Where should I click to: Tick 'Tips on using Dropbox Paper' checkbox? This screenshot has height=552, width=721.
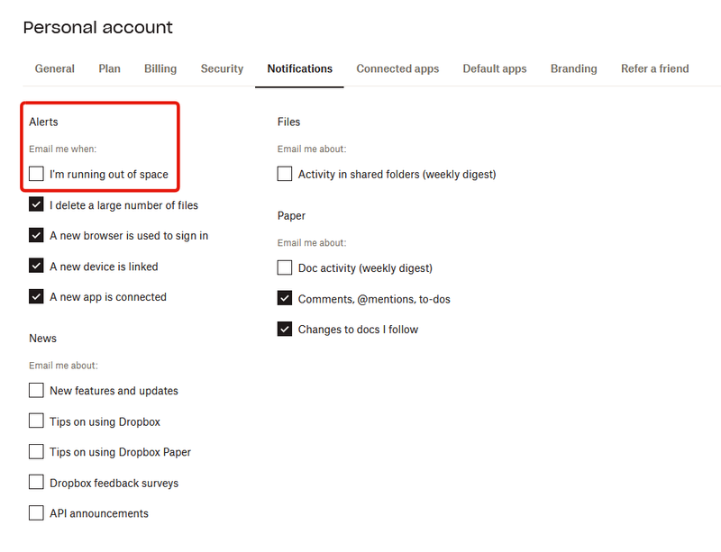[36, 451]
